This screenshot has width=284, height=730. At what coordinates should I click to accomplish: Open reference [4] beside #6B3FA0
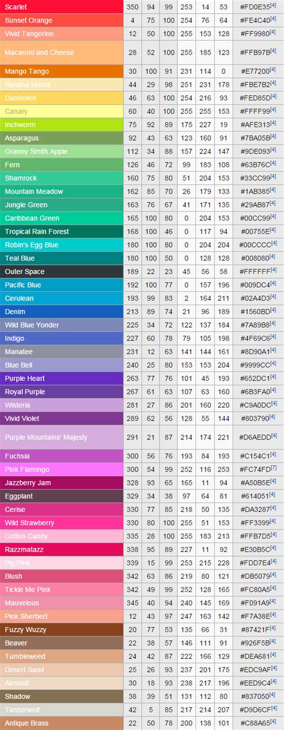(x=273, y=390)
